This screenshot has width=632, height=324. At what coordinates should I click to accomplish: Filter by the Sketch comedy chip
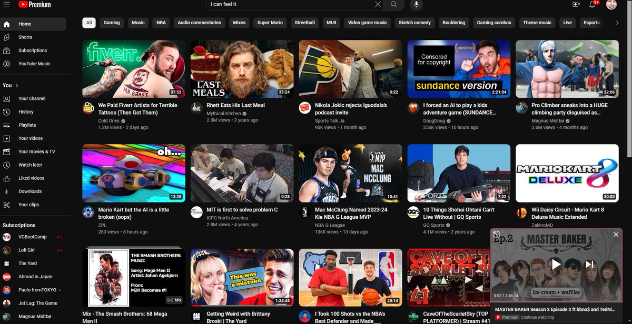[415, 23]
